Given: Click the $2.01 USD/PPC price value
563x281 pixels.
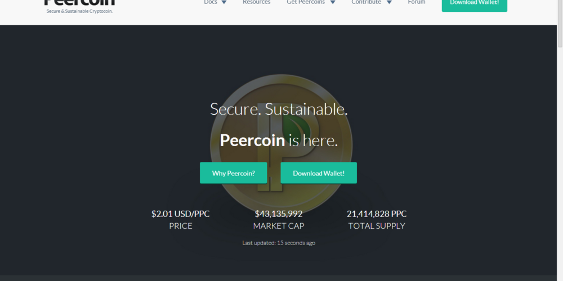Looking at the screenshot, I should (x=180, y=214).
